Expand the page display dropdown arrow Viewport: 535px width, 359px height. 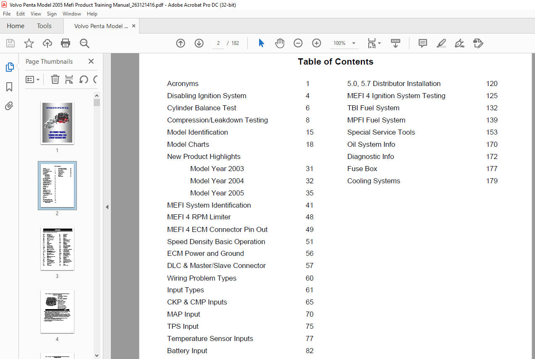tap(380, 43)
